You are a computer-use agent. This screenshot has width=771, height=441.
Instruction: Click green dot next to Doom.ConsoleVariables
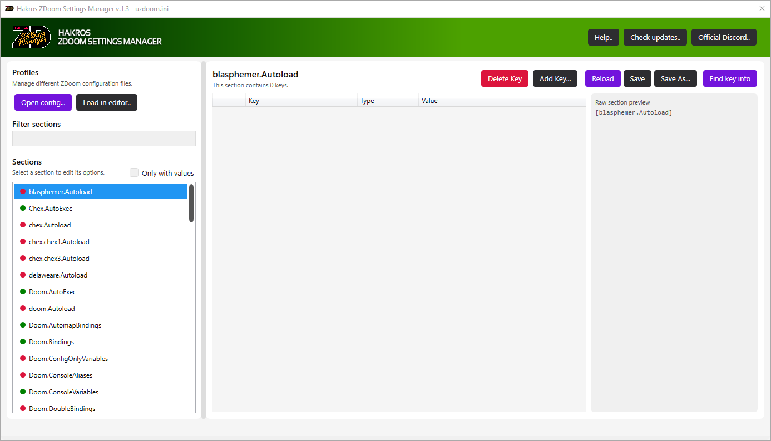pyautogui.click(x=23, y=392)
